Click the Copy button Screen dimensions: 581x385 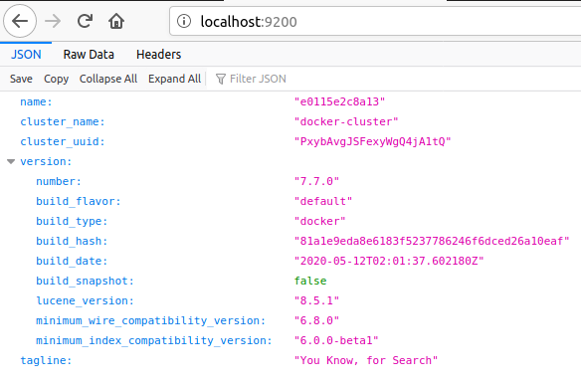point(56,79)
